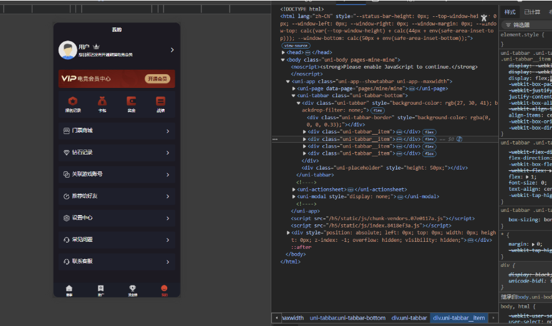The image size is (552, 326).
Task: Click the filter icon in styles pane
Action: [508, 25]
